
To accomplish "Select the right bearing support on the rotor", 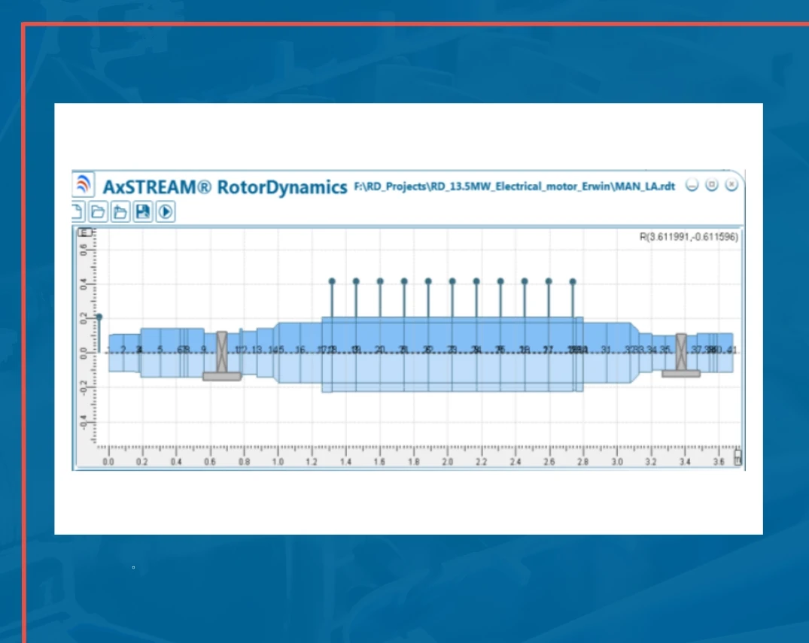I will pyautogui.click(x=681, y=355).
